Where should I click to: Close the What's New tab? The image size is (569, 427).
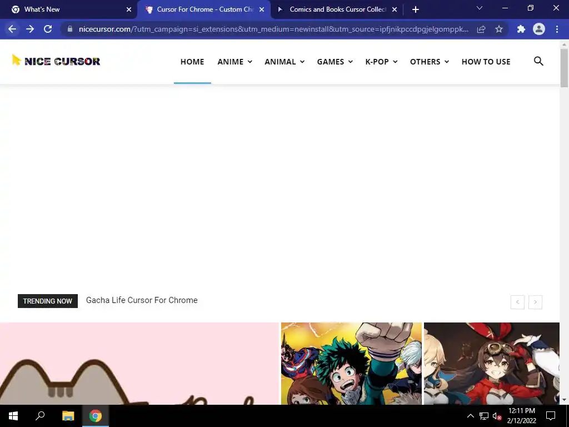point(129,9)
